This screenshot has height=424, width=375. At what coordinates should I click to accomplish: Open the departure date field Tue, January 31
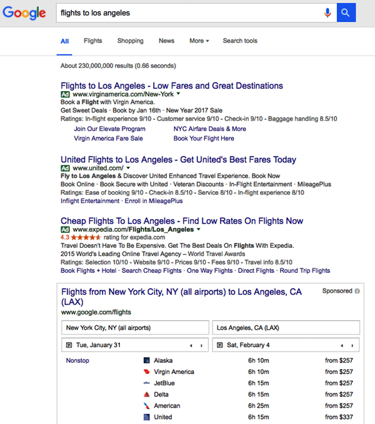pos(135,345)
